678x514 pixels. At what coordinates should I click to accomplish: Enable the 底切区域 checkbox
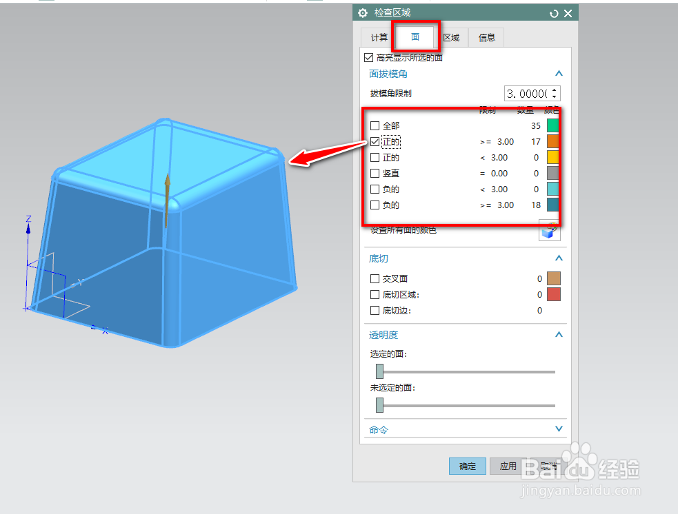(x=375, y=295)
